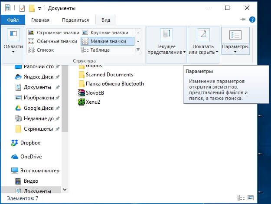Choose Таблица layout

pyautogui.click(x=95, y=50)
